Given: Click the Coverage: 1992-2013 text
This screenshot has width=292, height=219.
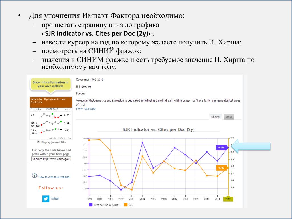Looking at the screenshot, I should coord(90,80).
